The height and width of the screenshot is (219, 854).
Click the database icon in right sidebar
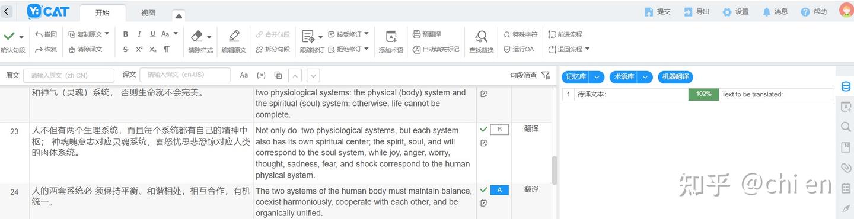tap(846, 87)
